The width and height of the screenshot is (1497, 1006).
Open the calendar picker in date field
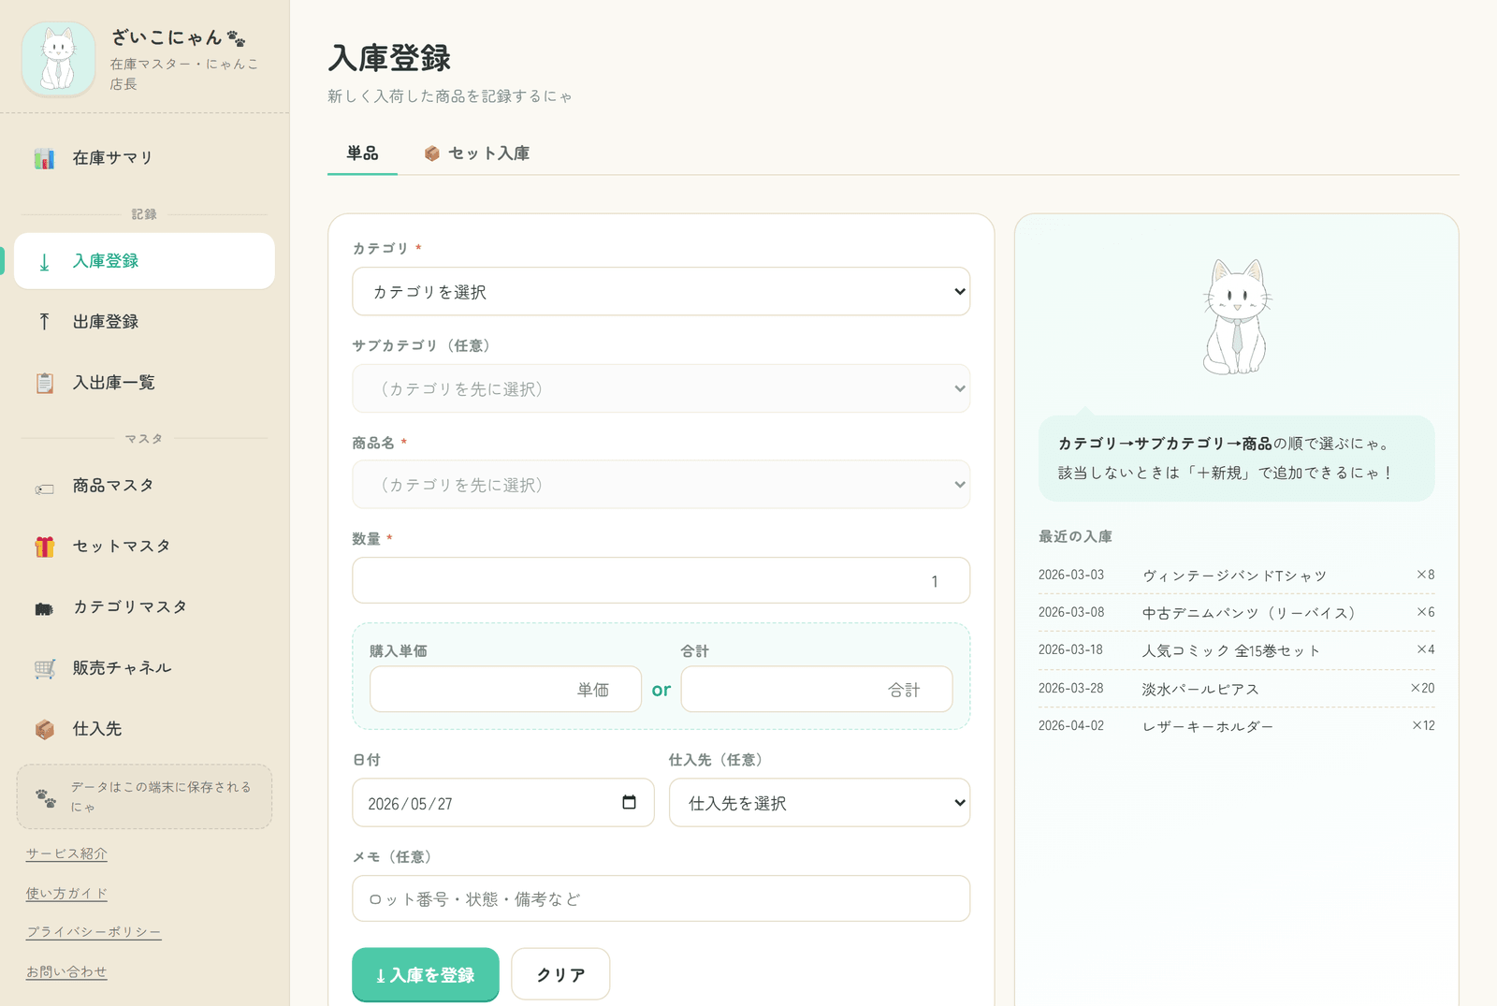[629, 802]
